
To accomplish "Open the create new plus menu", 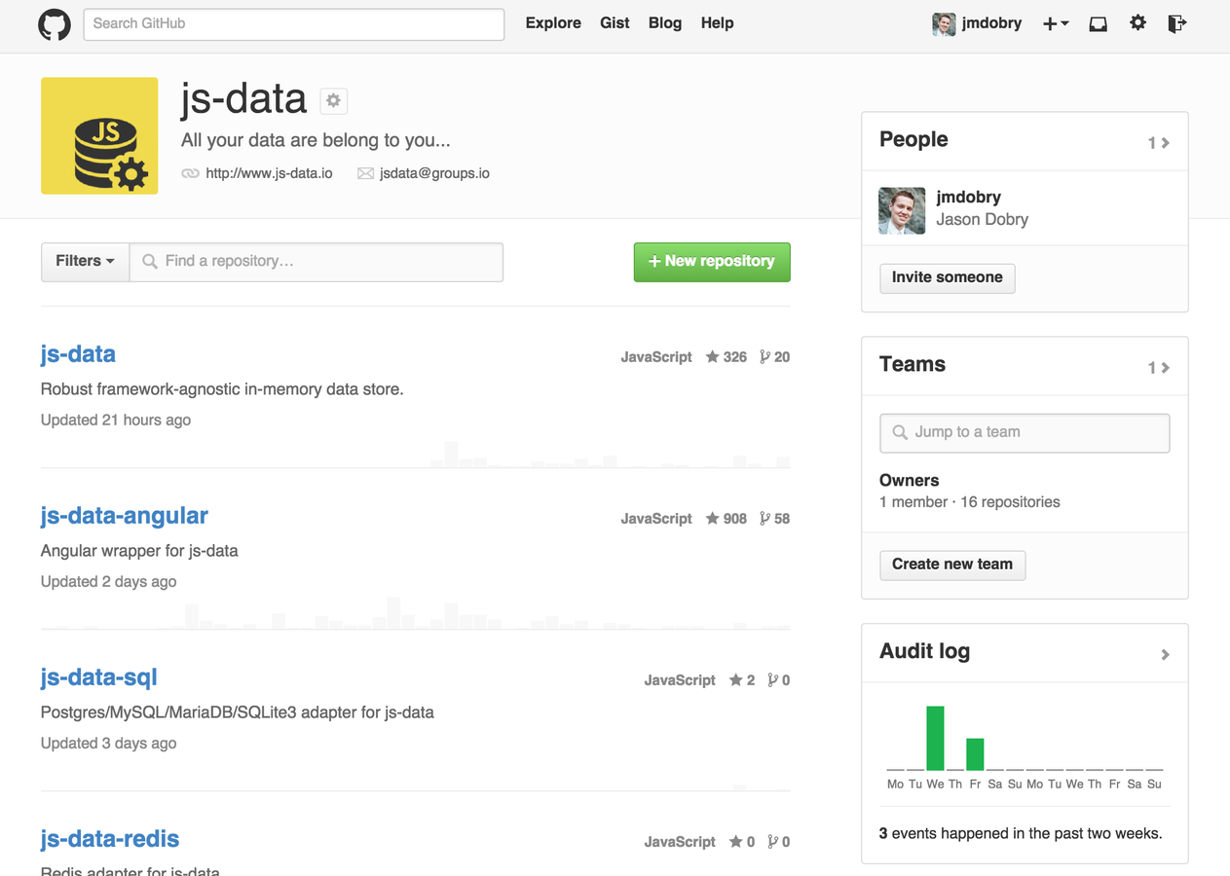I will coord(1056,23).
